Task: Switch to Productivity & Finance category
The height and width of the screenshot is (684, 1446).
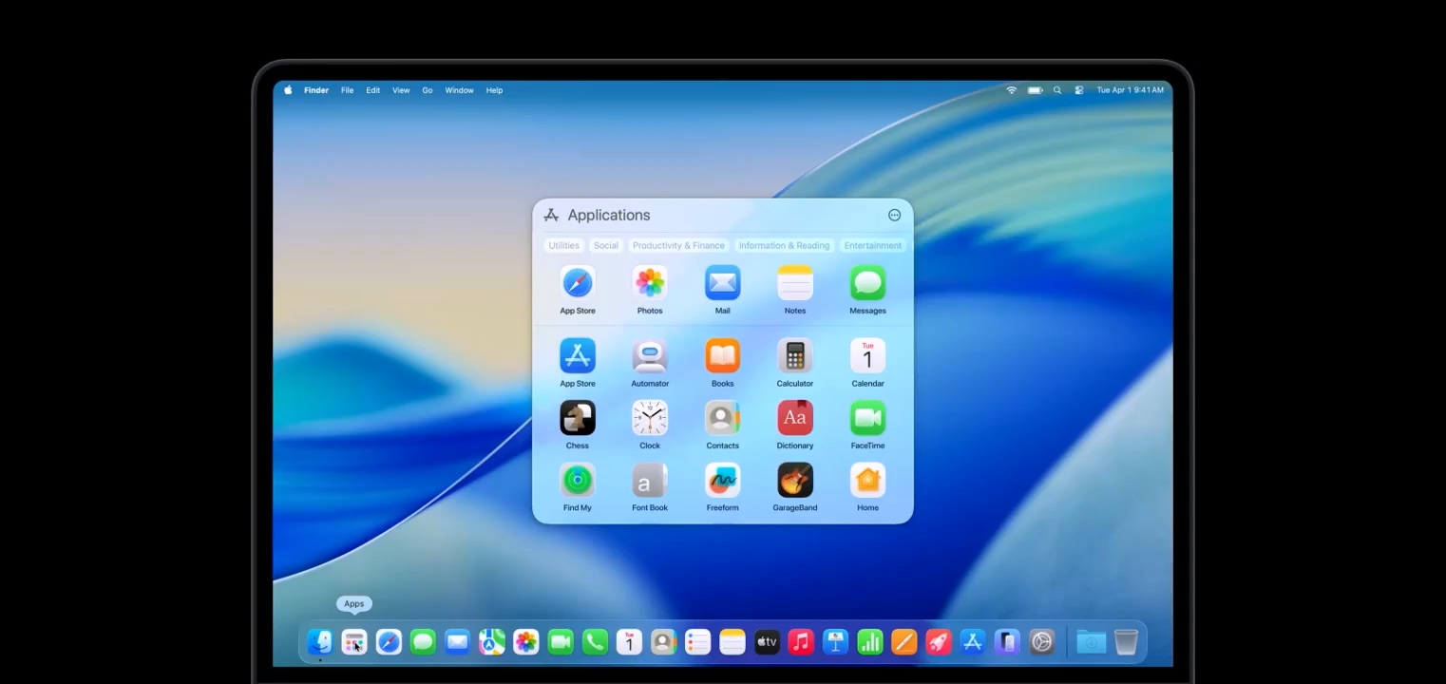Action: click(678, 245)
